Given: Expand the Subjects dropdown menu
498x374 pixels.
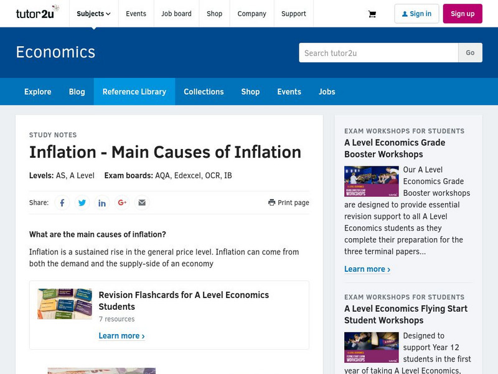Looking at the screenshot, I should [94, 14].
